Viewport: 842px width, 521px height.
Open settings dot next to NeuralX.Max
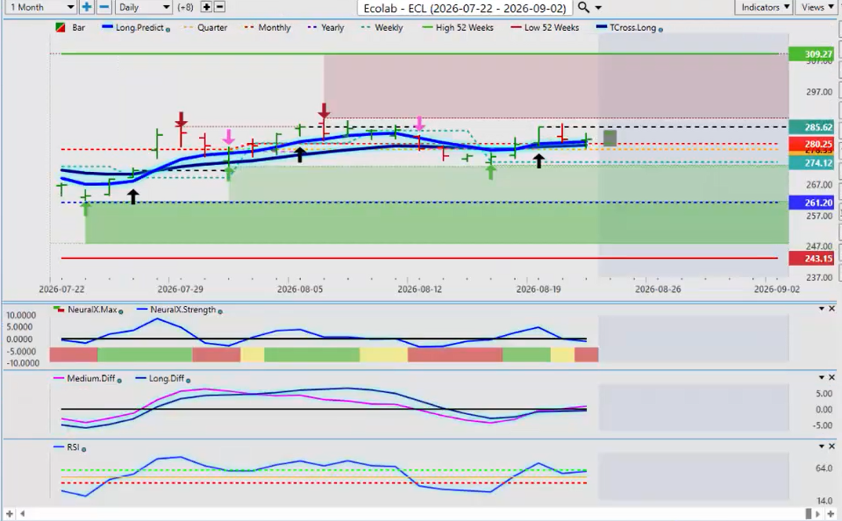coord(121,311)
